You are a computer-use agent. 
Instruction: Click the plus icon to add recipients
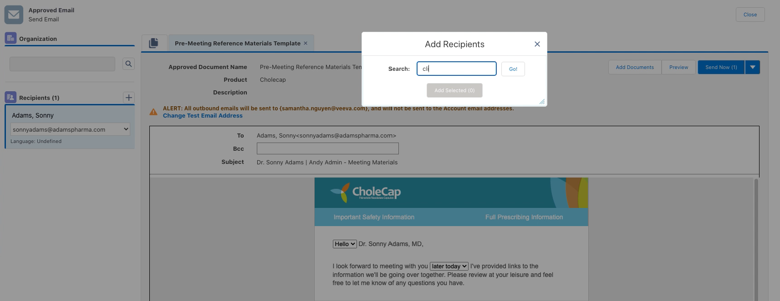(129, 98)
